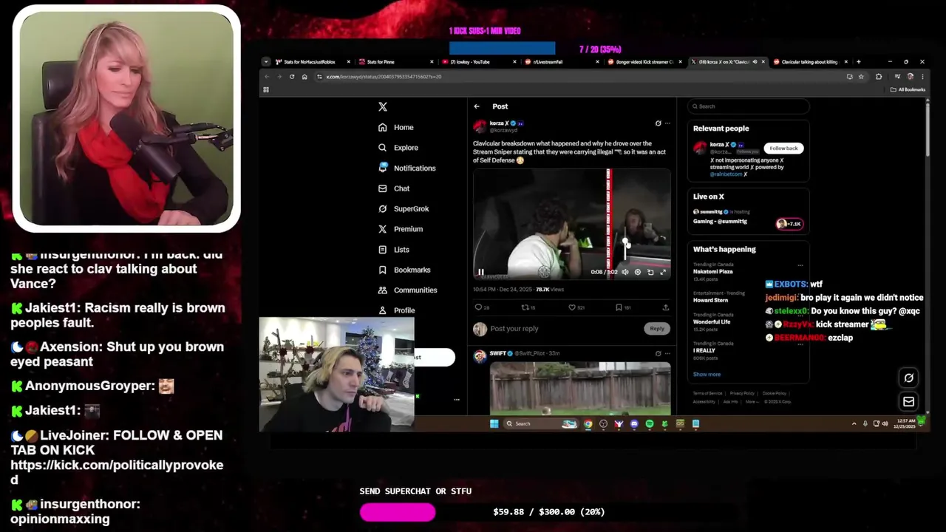
Task: Click the Grok icon on korza's post
Action: click(658, 123)
